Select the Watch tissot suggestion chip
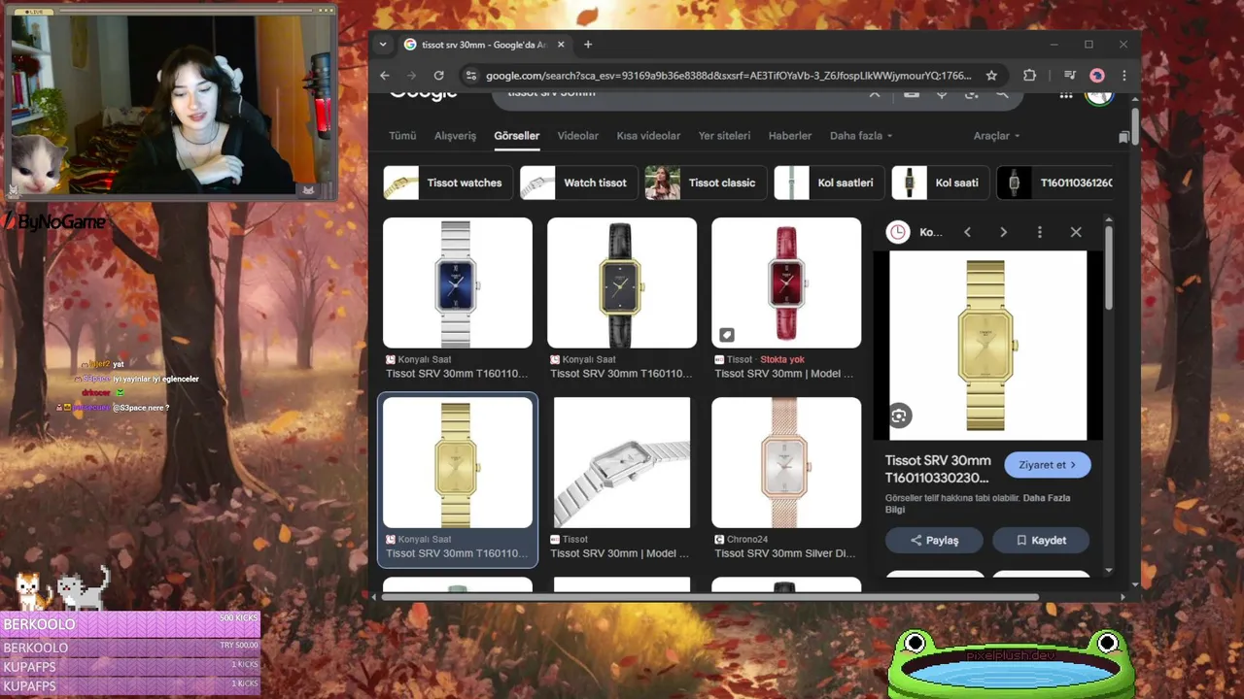 [577, 183]
